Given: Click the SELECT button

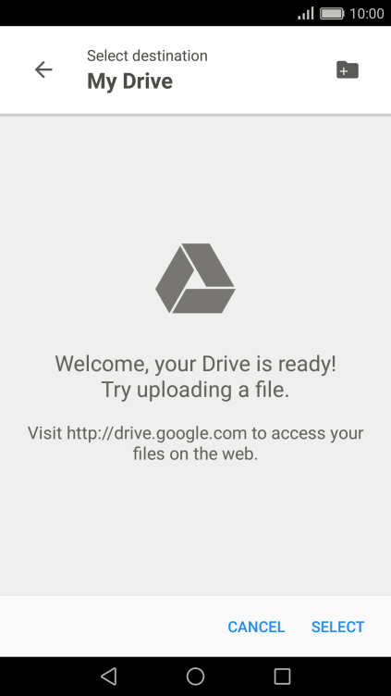Looking at the screenshot, I should [337, 627].
